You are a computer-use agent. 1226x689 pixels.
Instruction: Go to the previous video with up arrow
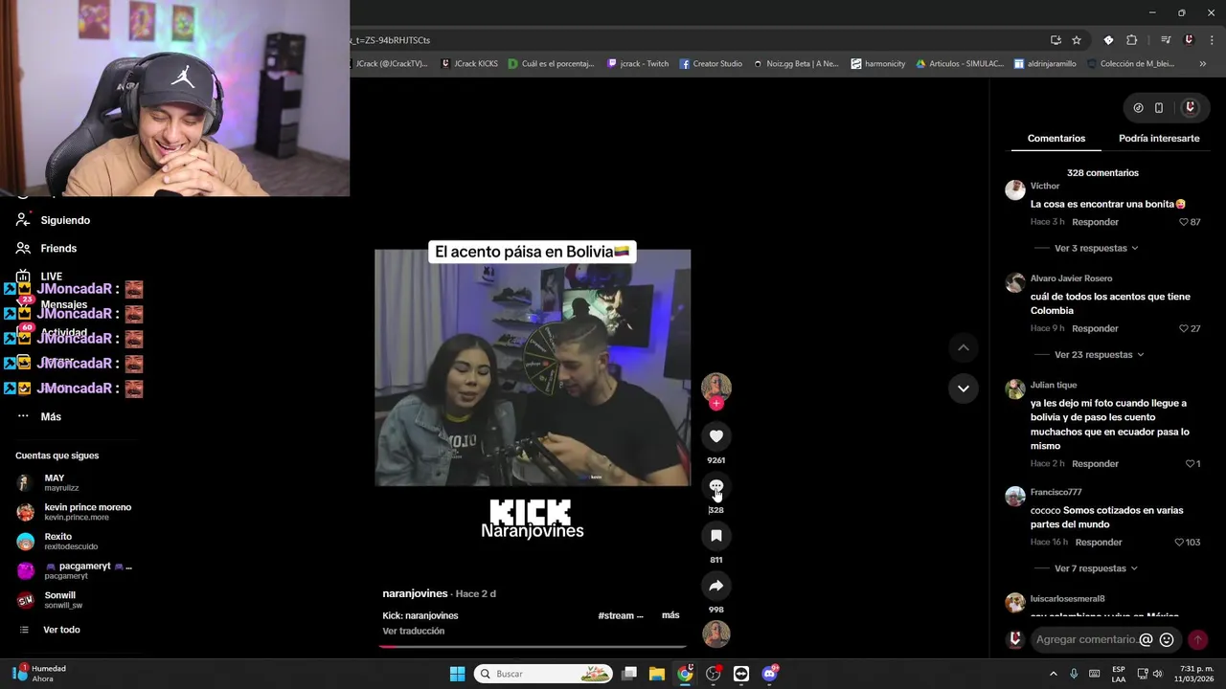963,347
